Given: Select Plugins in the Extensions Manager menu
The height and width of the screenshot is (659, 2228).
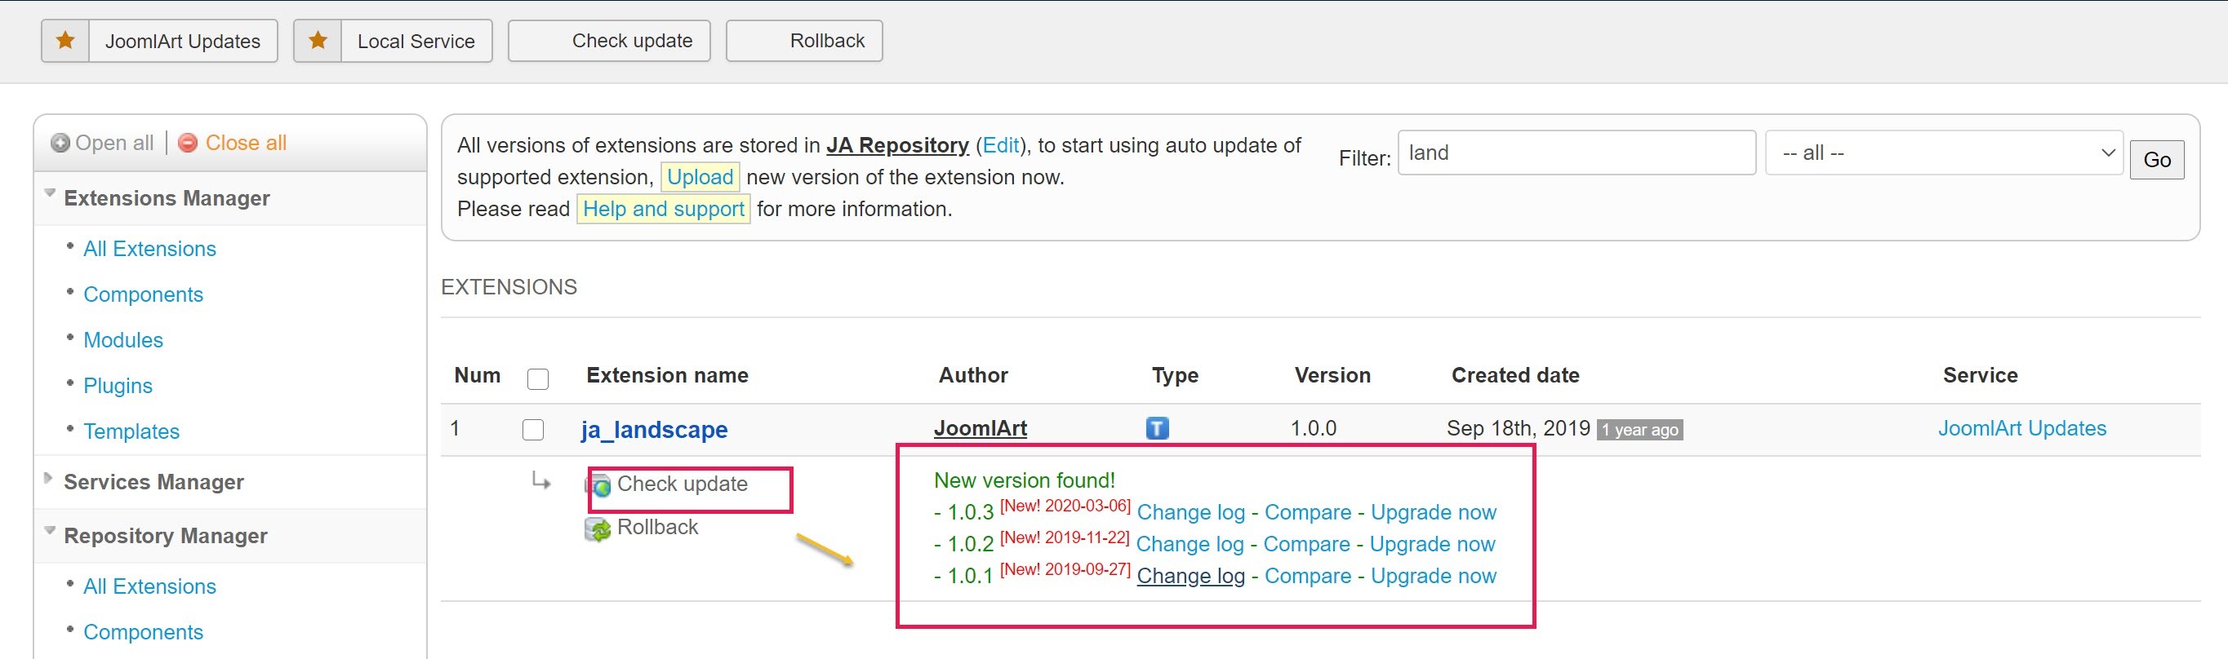Looking at the screenshot, I should coord(118,385).
